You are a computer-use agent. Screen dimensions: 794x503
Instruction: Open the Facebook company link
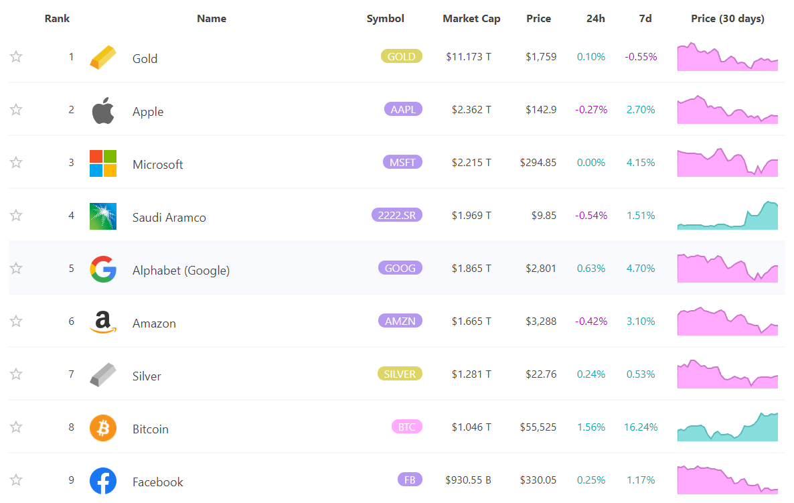[x=157, y=482]
